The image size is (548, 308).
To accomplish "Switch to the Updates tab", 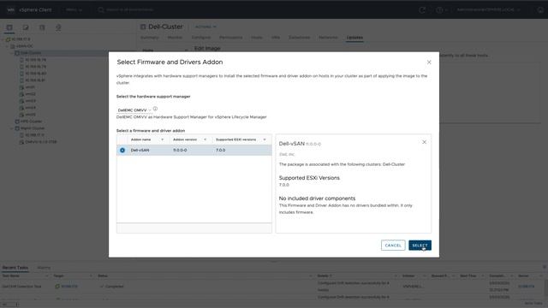I will point(354,38).
